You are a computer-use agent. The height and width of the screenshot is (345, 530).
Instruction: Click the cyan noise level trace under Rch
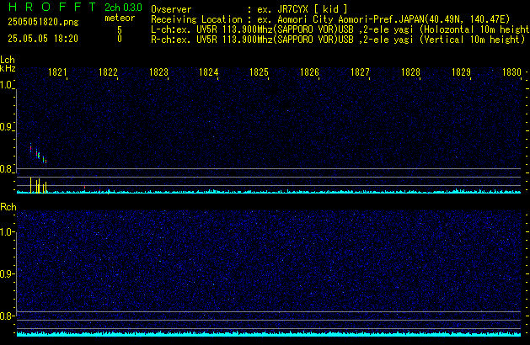click(269, 334)
